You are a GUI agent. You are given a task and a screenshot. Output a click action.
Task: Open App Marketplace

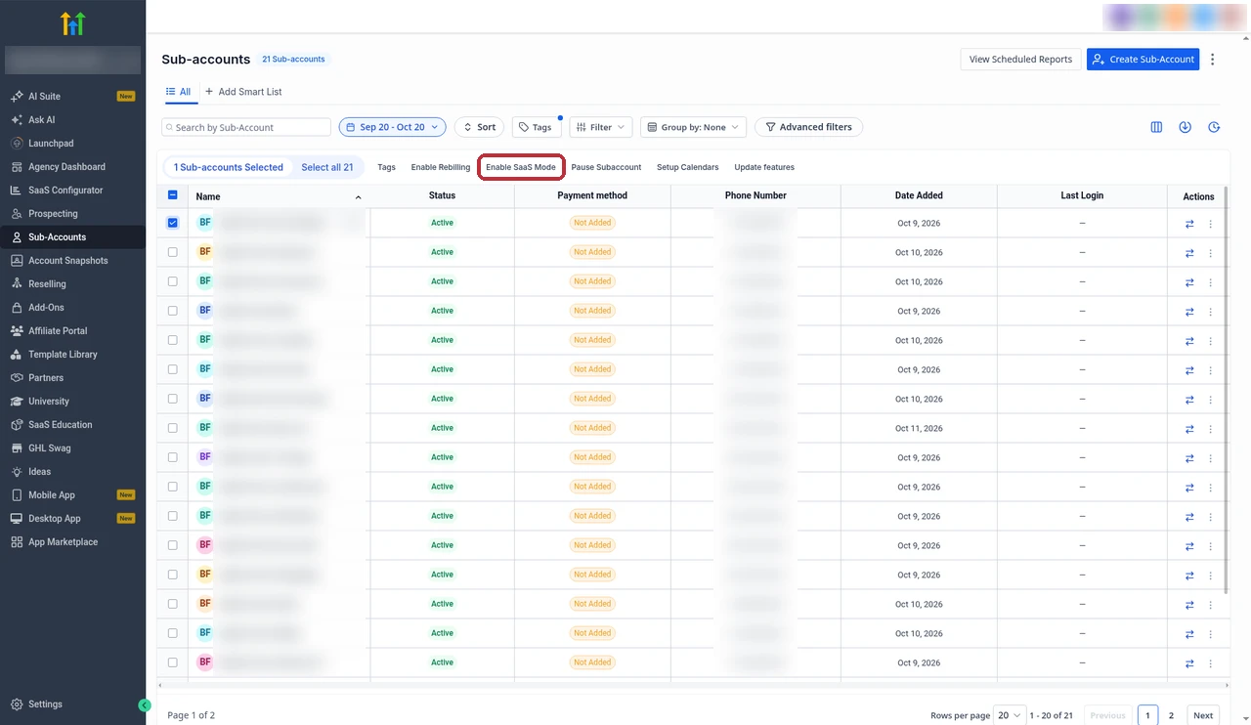click(x=63, y=542)
